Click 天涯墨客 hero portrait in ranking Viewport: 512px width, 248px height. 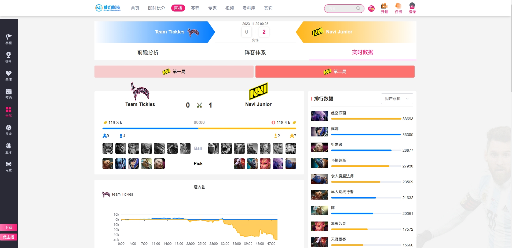coord(320,242)
